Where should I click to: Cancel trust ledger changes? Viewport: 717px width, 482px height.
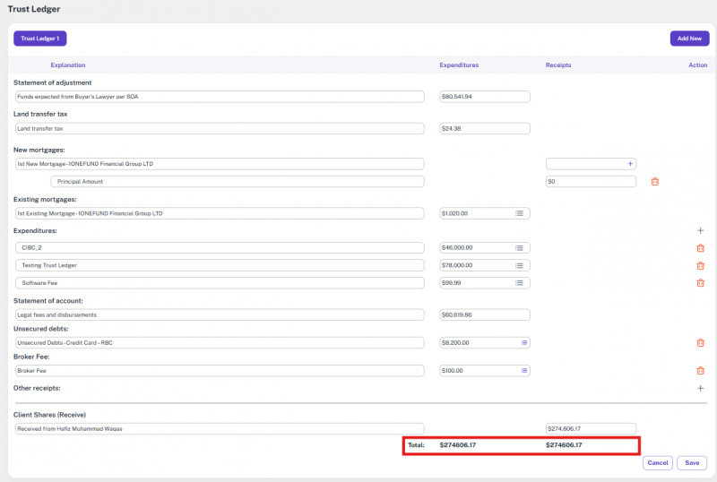click(x=658, y=463)
